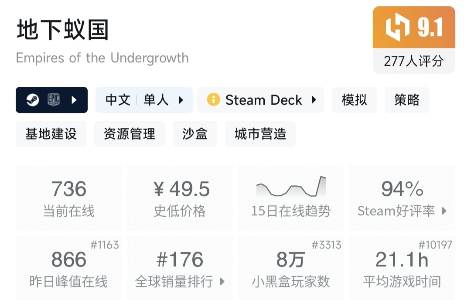
Task: View the 15日在线趋势 chart
Action: pyautogui.click(x=291, y=198)
